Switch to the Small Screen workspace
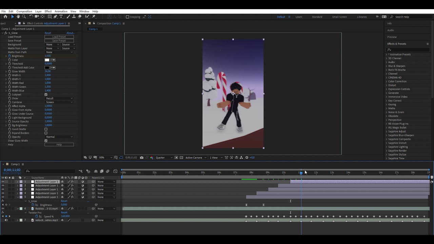Screen dimensions: 434x244 339,17
